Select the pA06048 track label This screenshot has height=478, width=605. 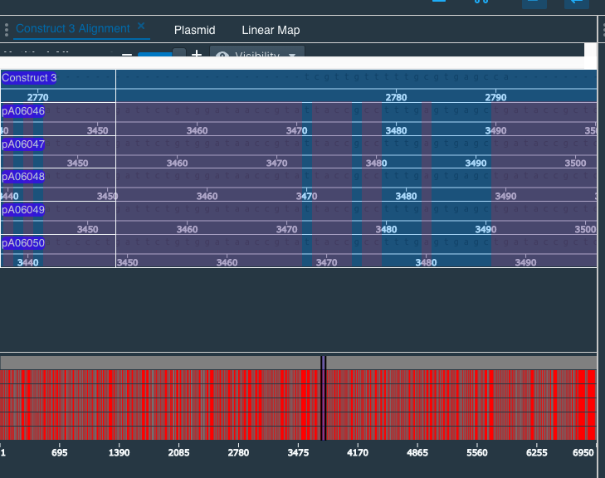coord(23,177)
